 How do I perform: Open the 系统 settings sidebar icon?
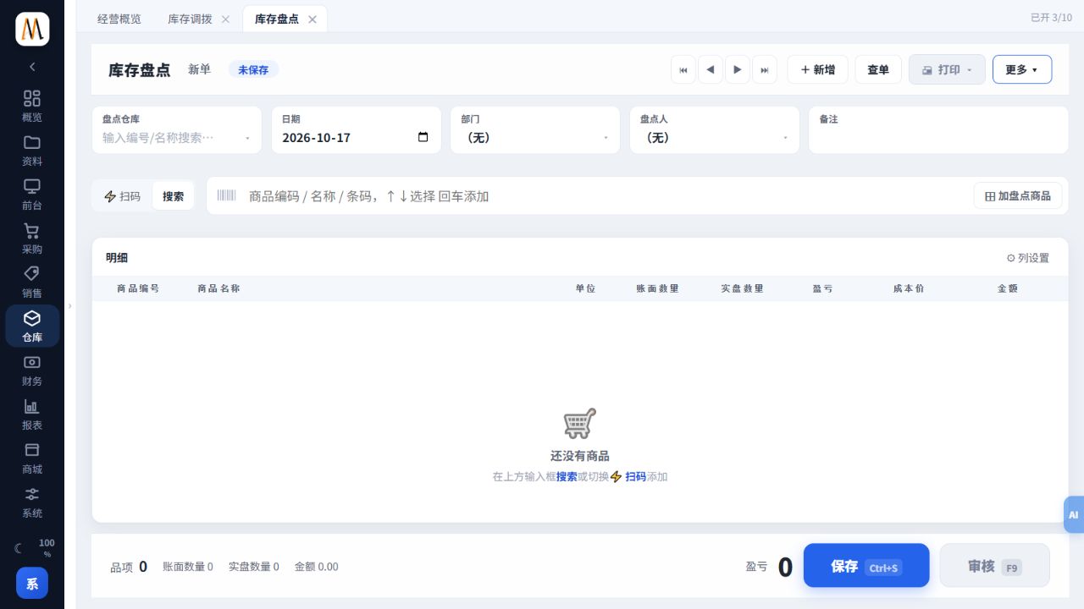32,502
